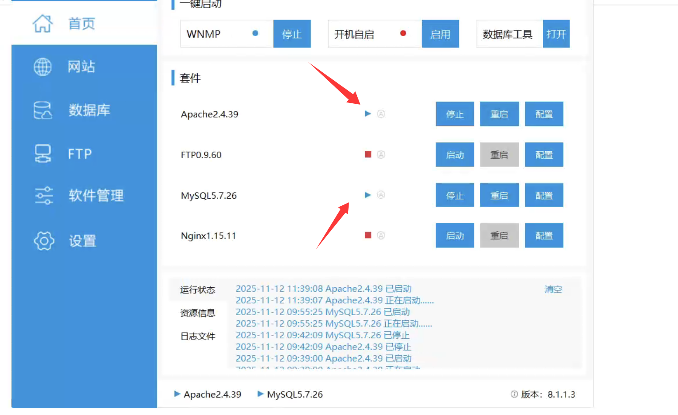The height and width of the screenshot is (415, 678).
Task: Toggle the auto-start circle icon for Apache2.4.39
Action: click(x=381, y=114)
